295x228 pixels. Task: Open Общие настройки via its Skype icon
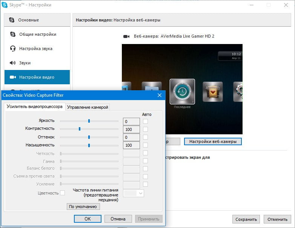pos(12,34)
